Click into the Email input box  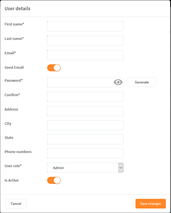coord(85,55)
